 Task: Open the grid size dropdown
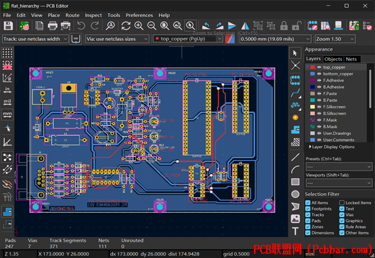(275, 38)
